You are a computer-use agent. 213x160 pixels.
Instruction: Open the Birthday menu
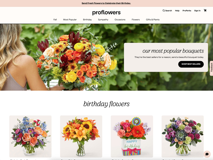(x=87, y=20)
